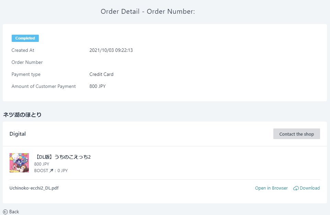Click the Uchinoko-ecchi2_DL.pdf file name

[x=34, y=188]
